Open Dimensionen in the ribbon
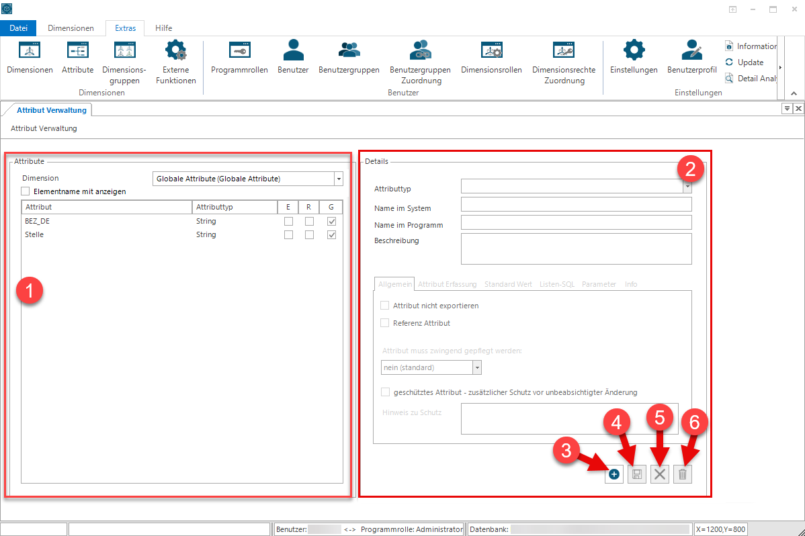This screenshot has width=805, height=536. (30, 58)
